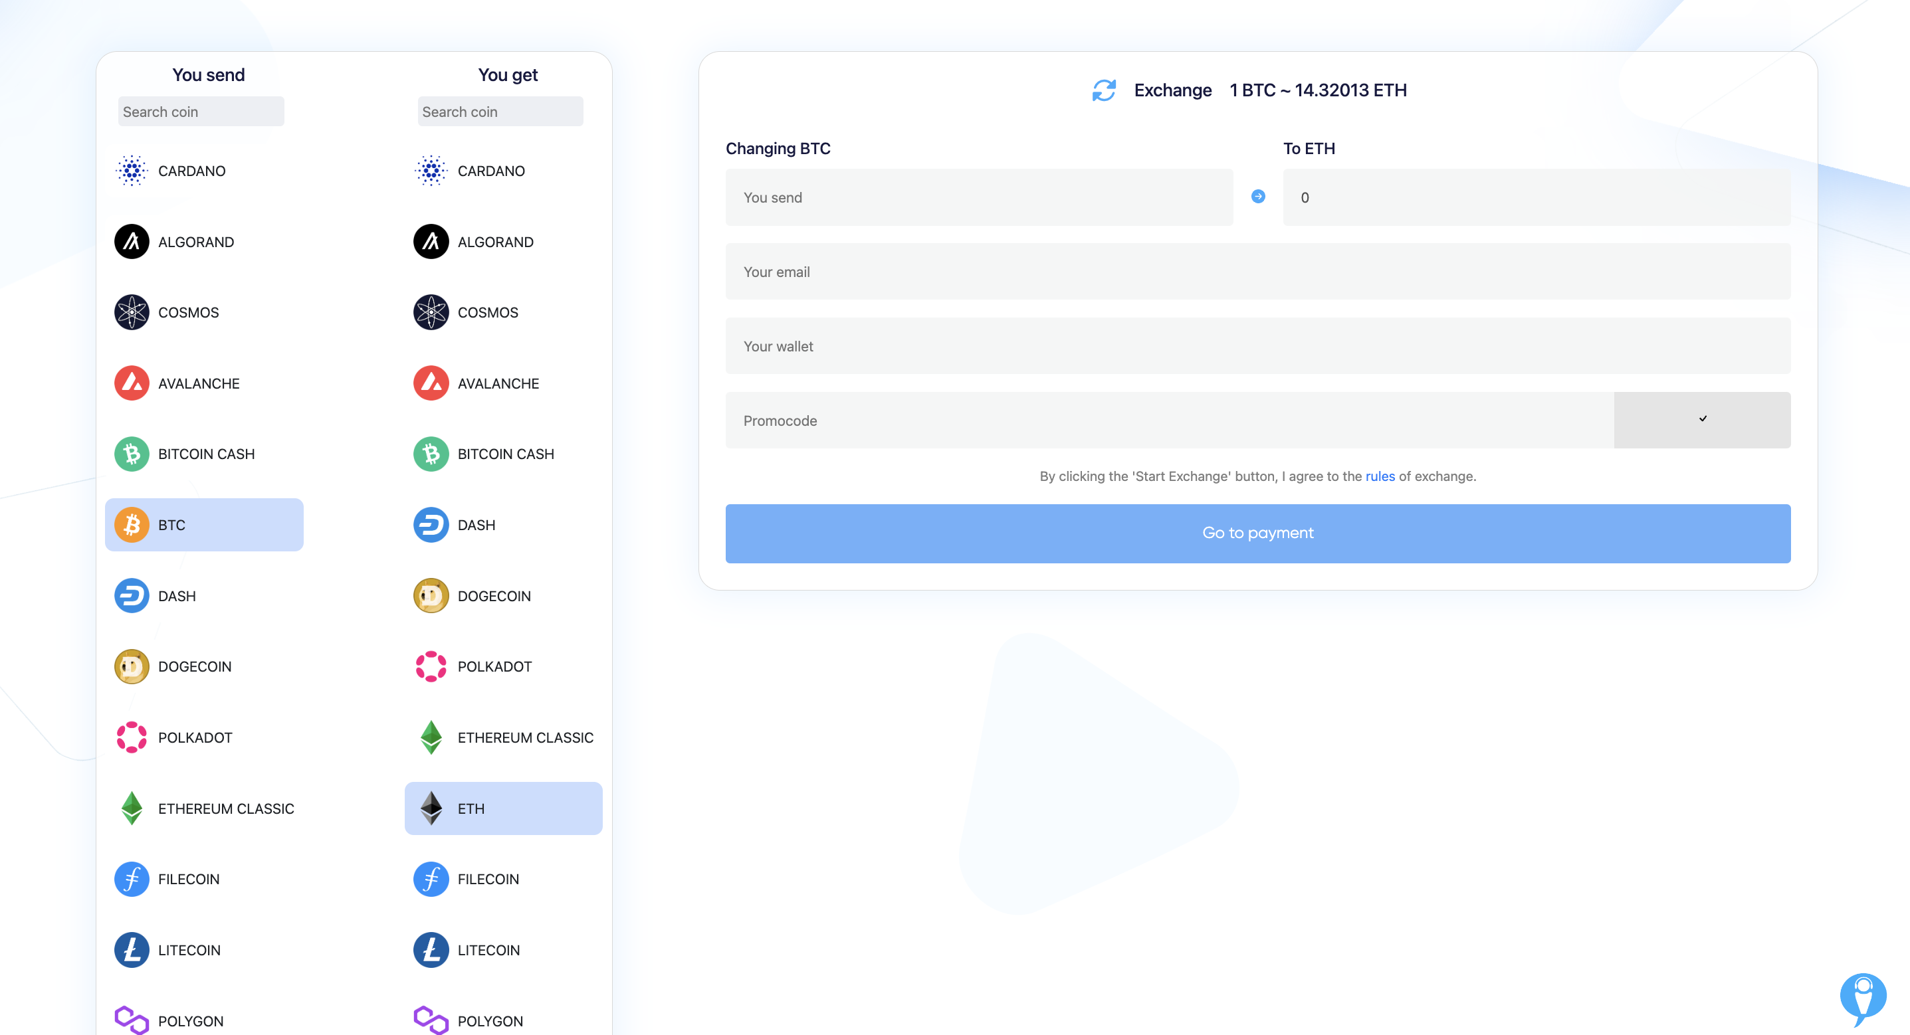Click the blue arrow swap icon
This screenshot has height=1035, width=1910.
(1257, 197)
